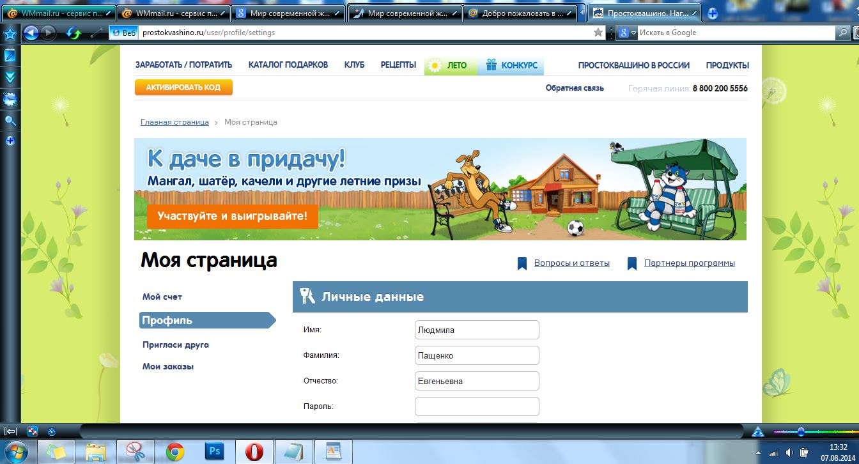Open Photoshop from the taskbar
859x464 pixels.
tap(215, 452)
